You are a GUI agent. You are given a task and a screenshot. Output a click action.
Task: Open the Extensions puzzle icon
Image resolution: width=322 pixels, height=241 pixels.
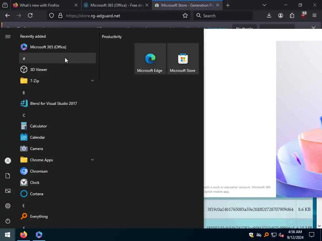click(292, 16)
